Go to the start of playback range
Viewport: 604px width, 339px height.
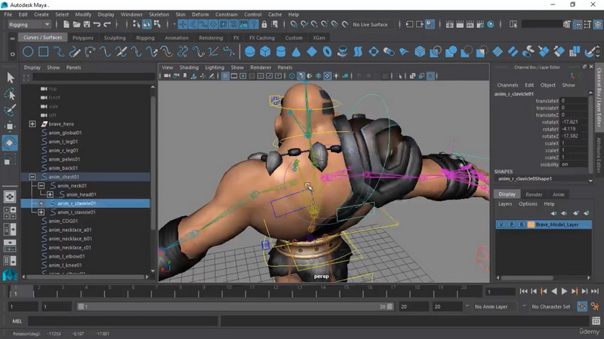coord(523,292)
